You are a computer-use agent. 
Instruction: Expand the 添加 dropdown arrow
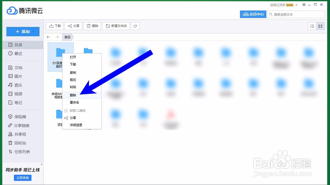click(x=33, y=32)
